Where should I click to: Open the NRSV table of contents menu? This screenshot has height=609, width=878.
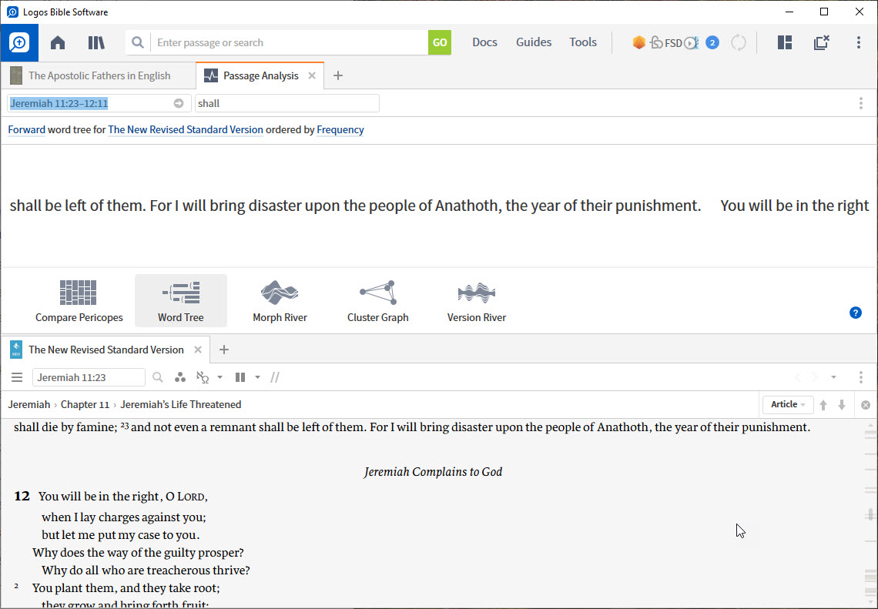18,377
